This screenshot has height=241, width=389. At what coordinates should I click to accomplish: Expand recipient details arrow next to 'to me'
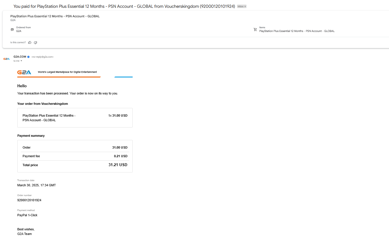point(21,61)
